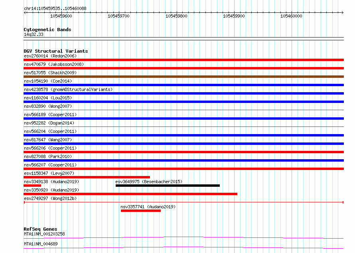Select short red nsv3349138 (Audano2019) bar

pos(32,186)
